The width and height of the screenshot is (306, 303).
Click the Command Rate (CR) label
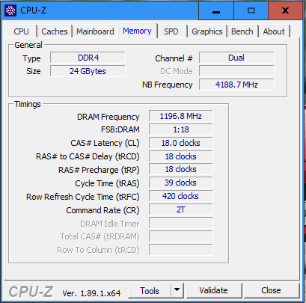102,210
